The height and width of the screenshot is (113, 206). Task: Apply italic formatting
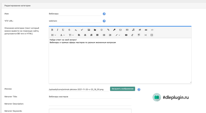coord(57,30)
